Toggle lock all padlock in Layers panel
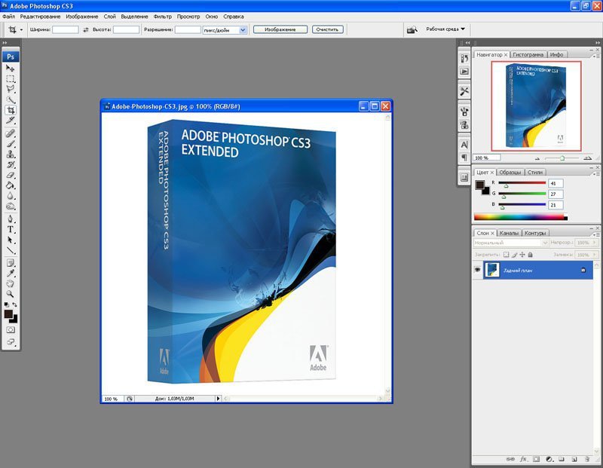The width and height of the screenshot is (603, 468). coord(531,255)
